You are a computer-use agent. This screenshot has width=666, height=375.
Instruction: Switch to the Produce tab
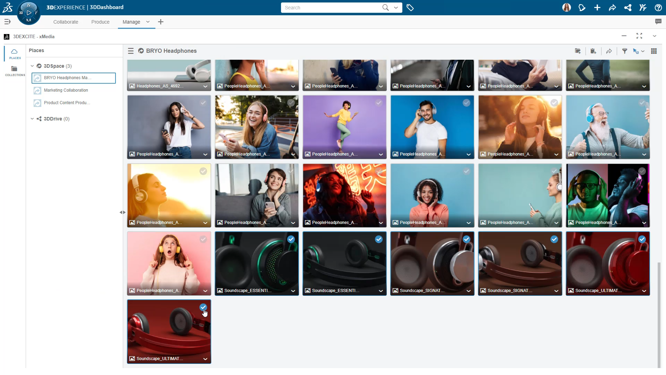[100, 22]
